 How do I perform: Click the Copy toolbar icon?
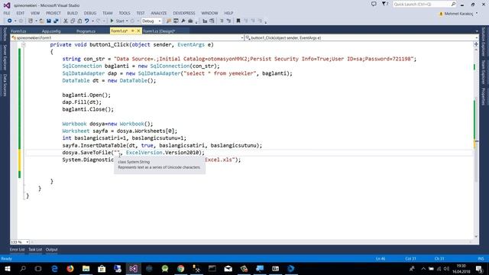pos(73,21)
